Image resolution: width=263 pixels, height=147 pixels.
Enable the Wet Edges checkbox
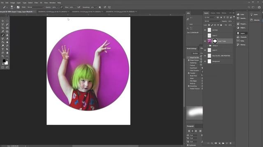click(x=189, y=81)
